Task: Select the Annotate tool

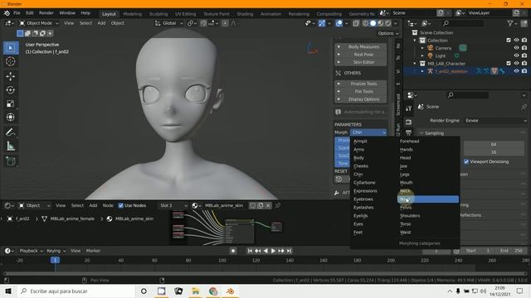Action: [11, 132]
